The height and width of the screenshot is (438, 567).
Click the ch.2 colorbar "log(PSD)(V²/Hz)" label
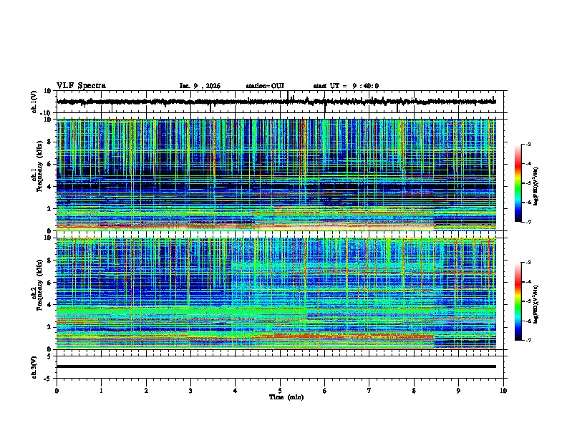pos(536,304)
